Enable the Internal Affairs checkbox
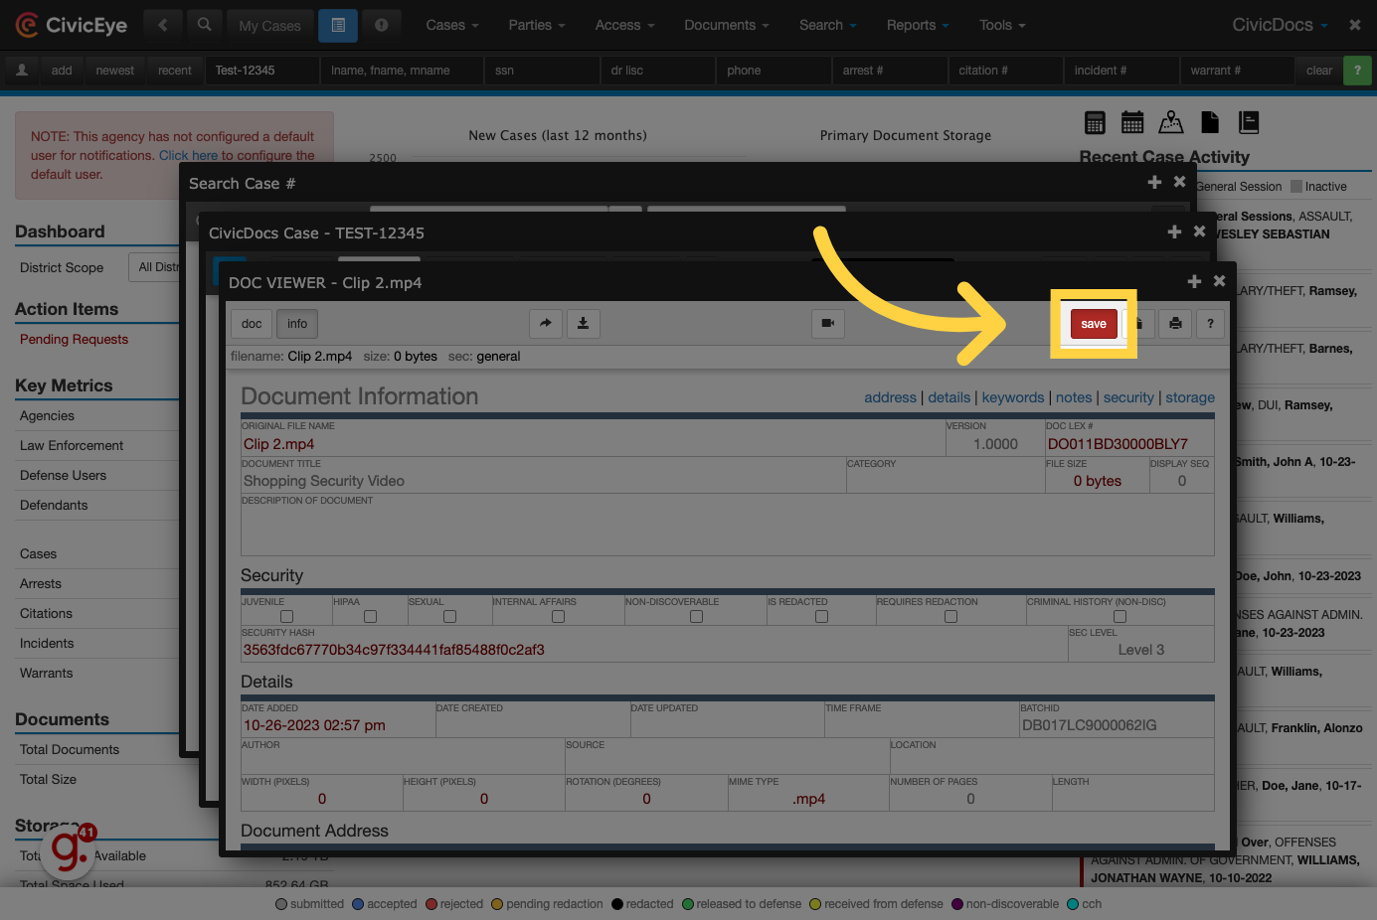1377x920 pixels. [558, 617]
